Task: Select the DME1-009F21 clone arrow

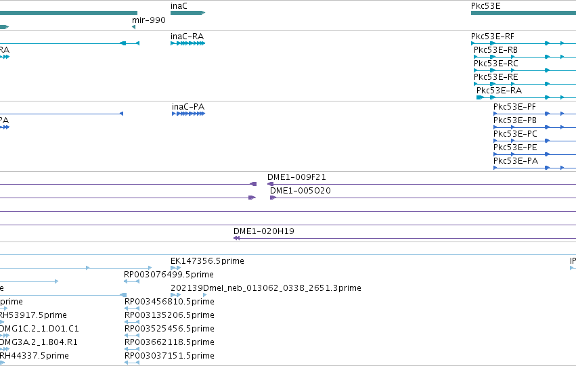Action: pyautogui.click(x=422, y=184)
